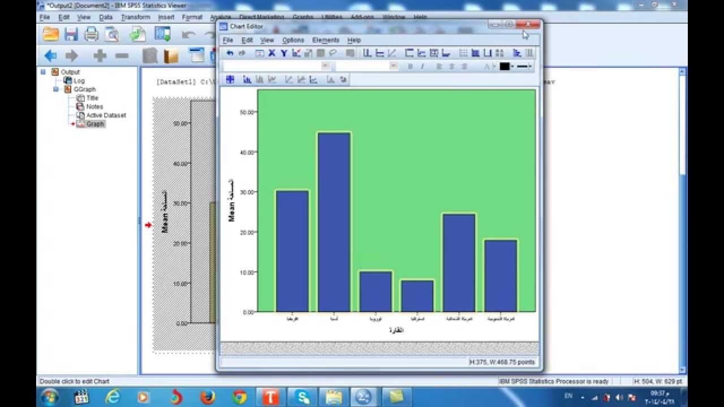724x407 pixels.
Task: Set right text alignment in Chart Editor
Action: (x=464, y=66)
